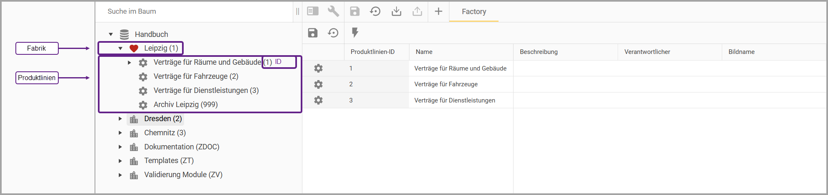Sort by Produktlinien-ID column header

372,52
